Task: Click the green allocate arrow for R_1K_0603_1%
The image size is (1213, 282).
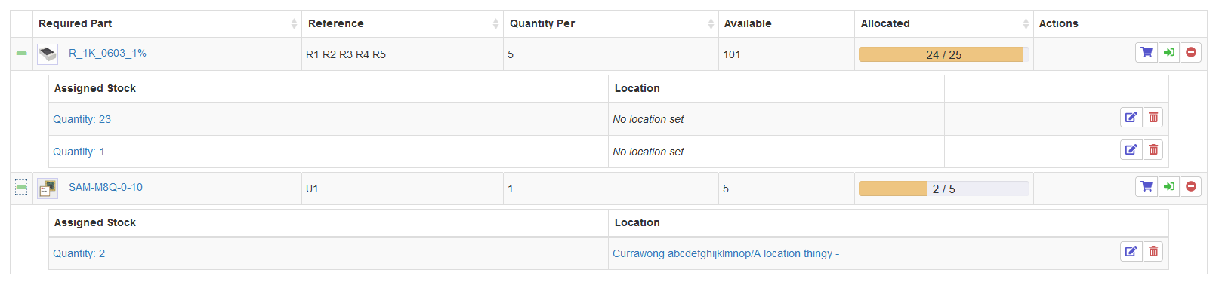Action: (1169, 52)
